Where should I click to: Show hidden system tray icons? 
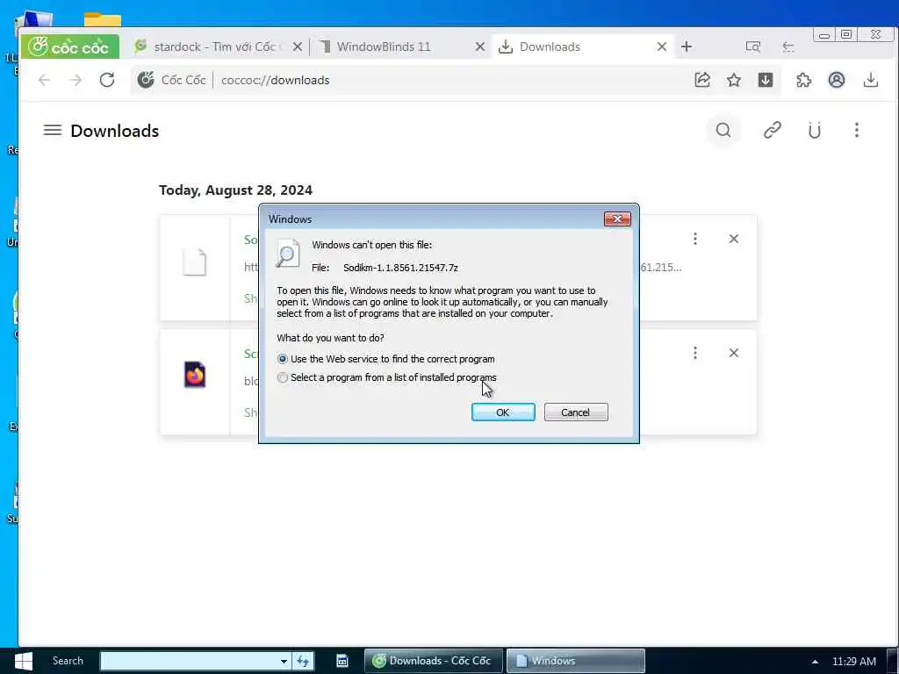[815, 662]
